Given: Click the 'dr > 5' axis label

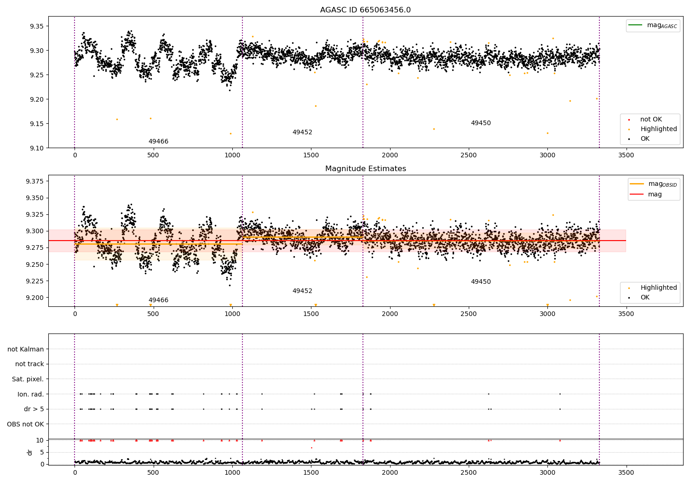Looking at the screenshot, I should pyautogui.click(x=34, y=409).
